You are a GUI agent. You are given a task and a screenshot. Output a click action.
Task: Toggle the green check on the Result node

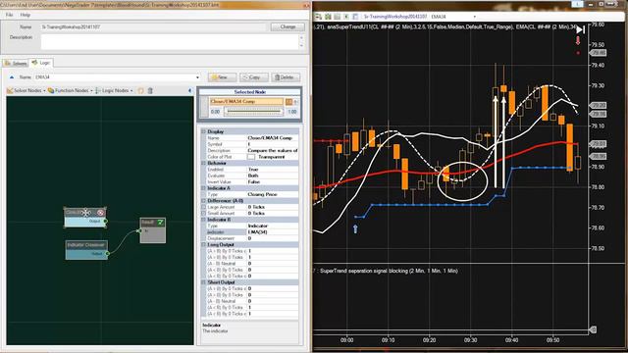point(160,223)
